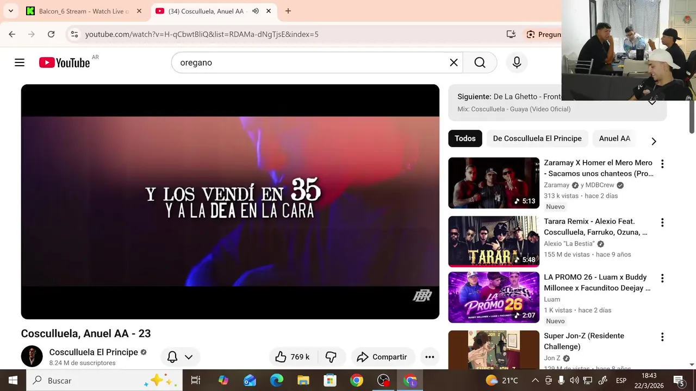Start voice search with the microphone
The image size is (696, 391).
pos(517,62)
